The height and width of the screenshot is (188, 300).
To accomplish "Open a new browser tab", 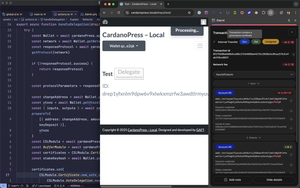I will click(x=168, y=4).
